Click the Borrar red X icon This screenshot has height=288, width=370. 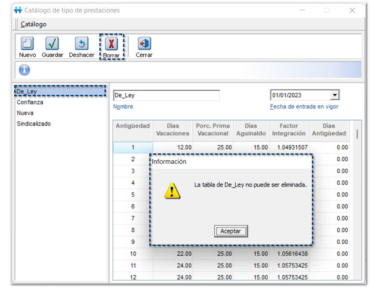coord(111,44)
